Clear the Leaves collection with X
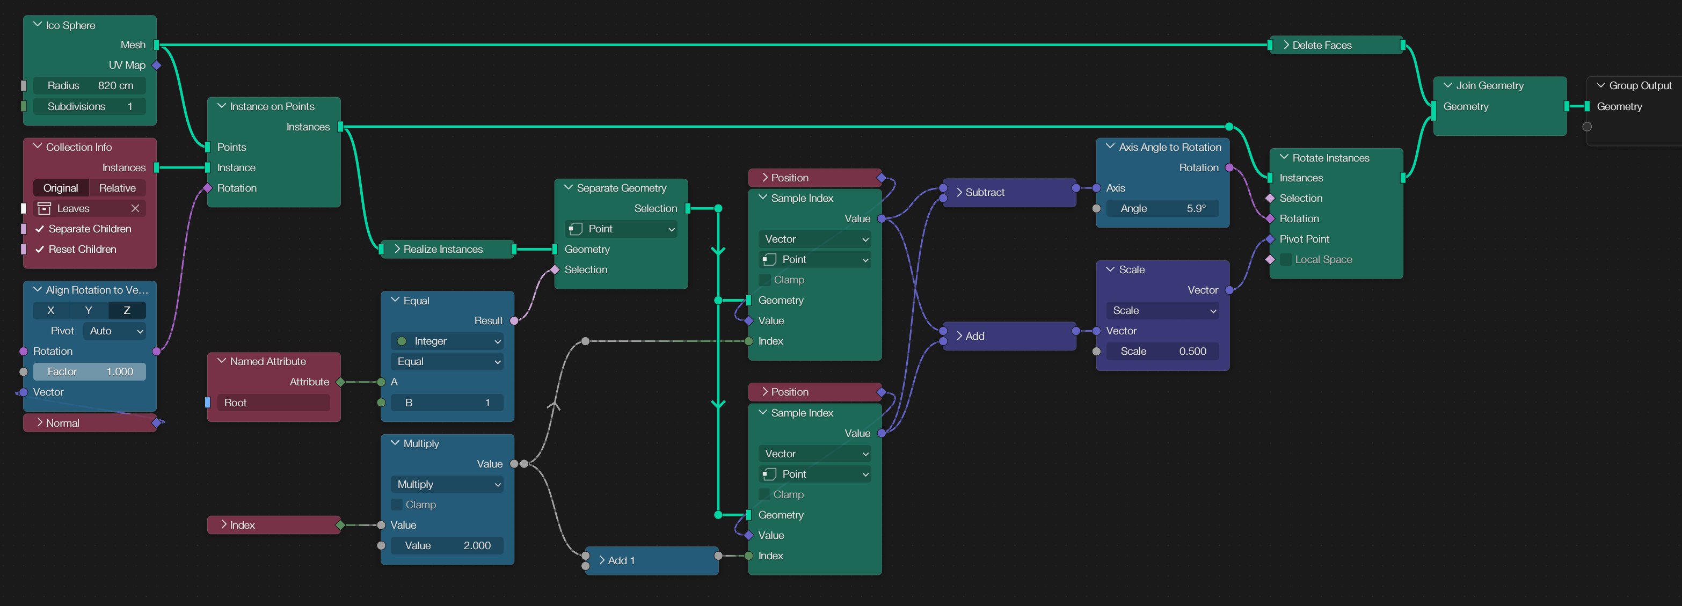Viewport: 1682px width, 606px height. [x=135, y=208]
